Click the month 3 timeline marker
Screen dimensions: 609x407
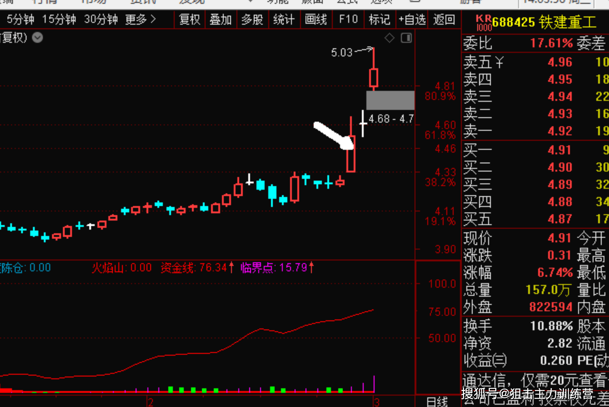point(377,402)
